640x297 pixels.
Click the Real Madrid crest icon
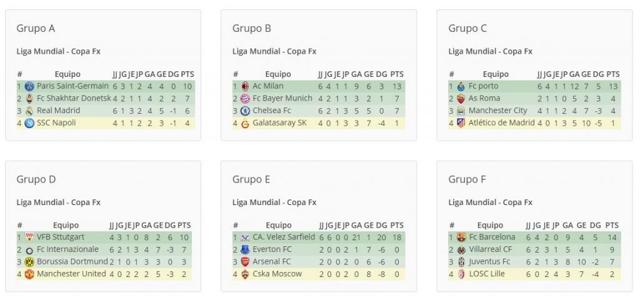coord(29,111)
